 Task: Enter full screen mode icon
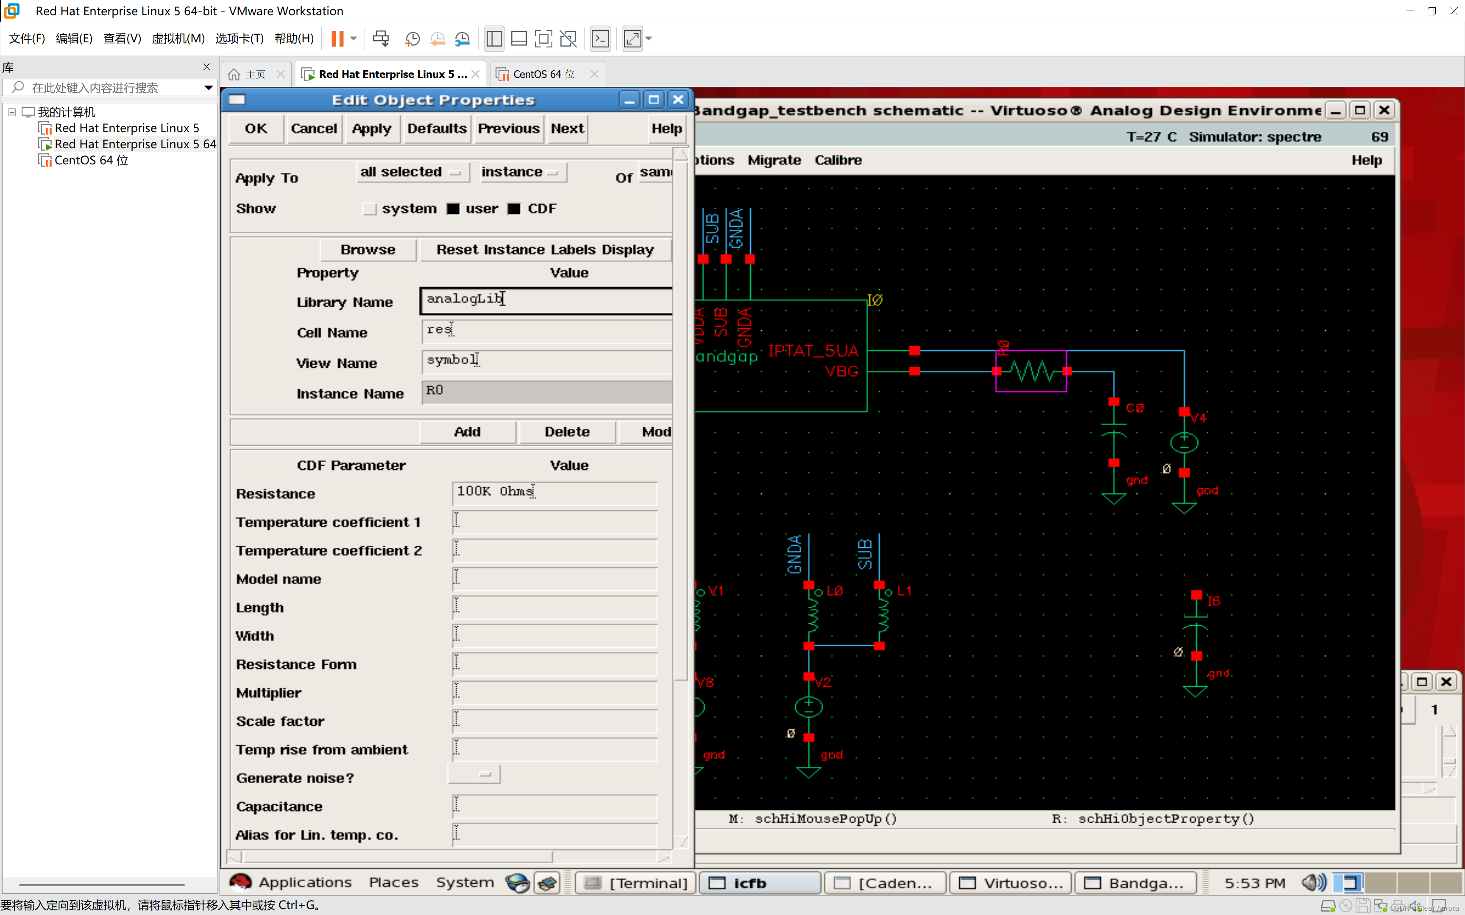pyautogui.click(x=543, y=39)
